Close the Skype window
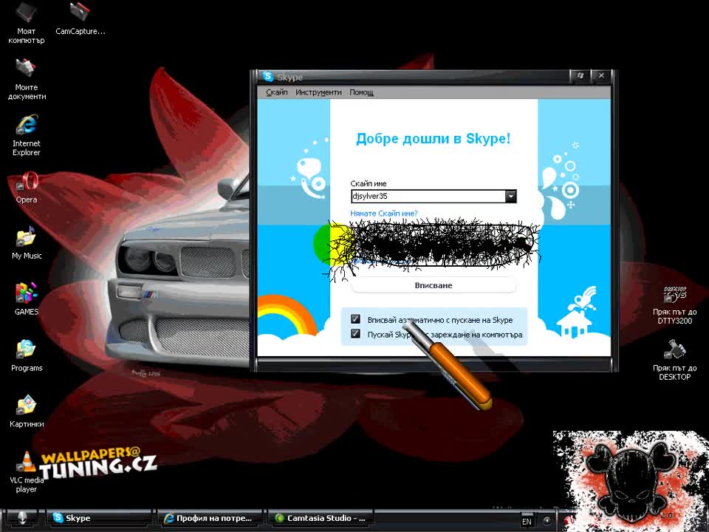Viewport: 709px width, 532px height. click(601, 76)
